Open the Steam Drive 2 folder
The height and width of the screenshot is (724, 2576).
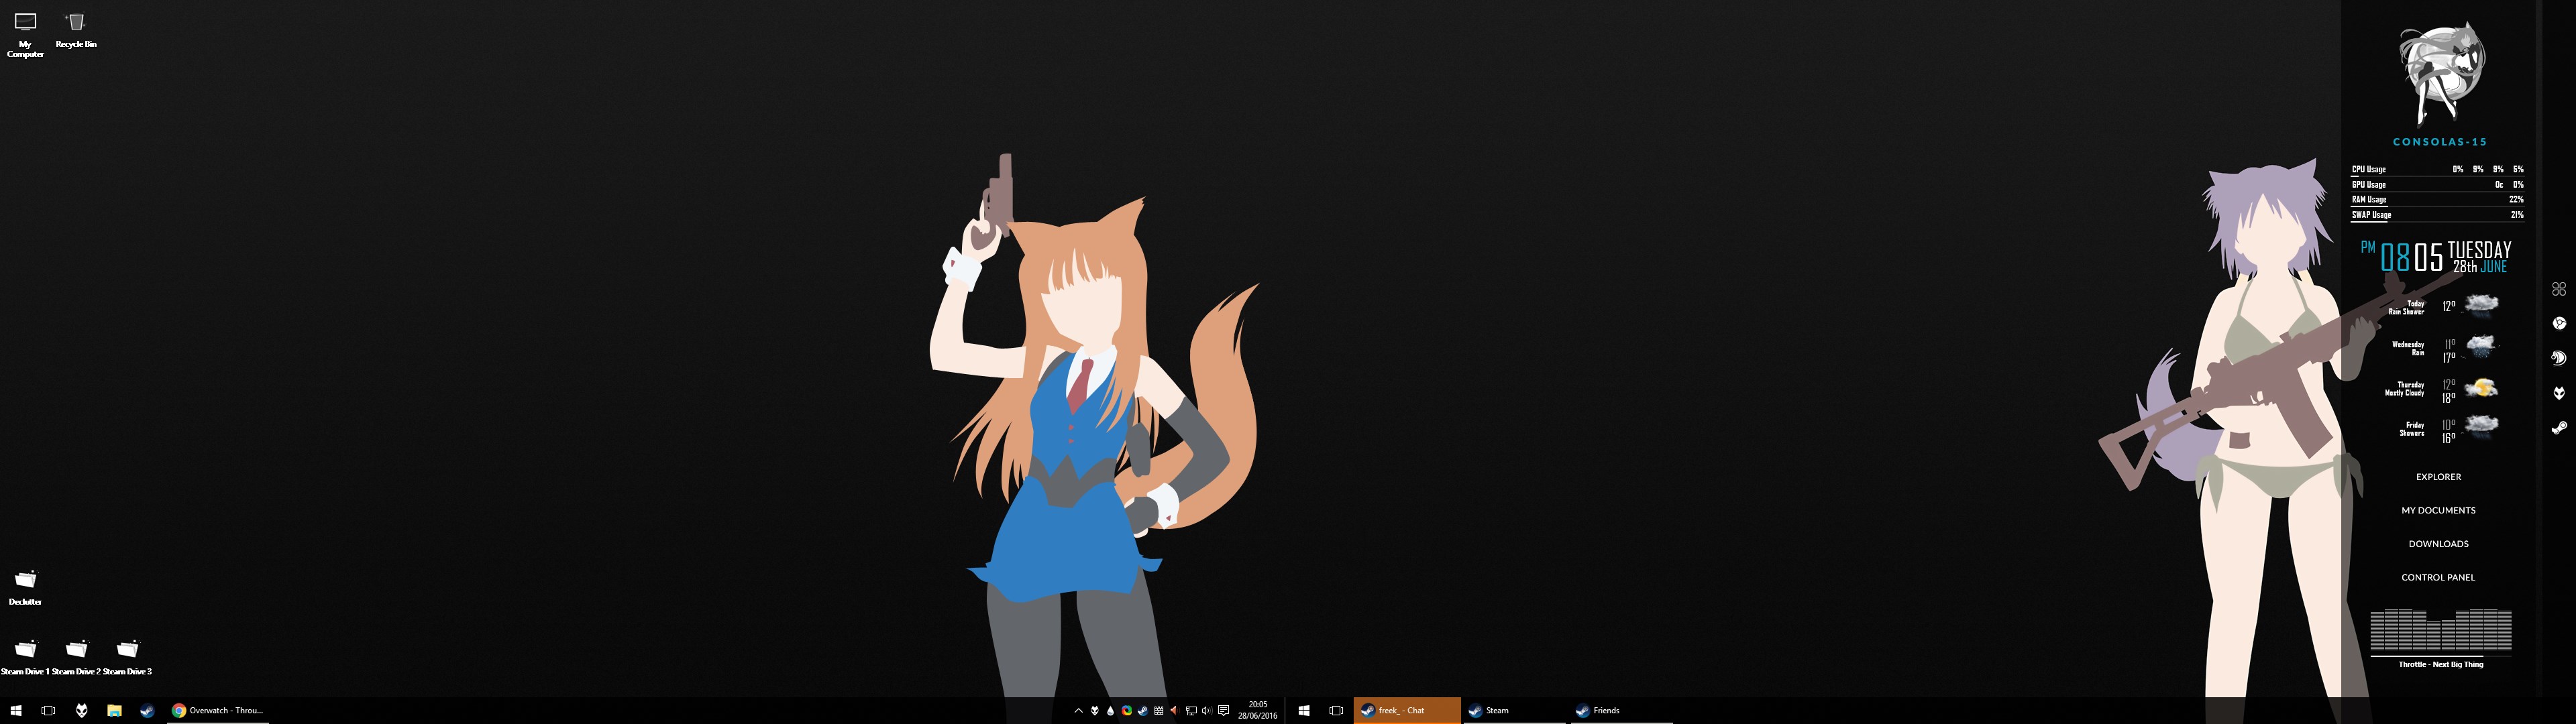[76, 657]
